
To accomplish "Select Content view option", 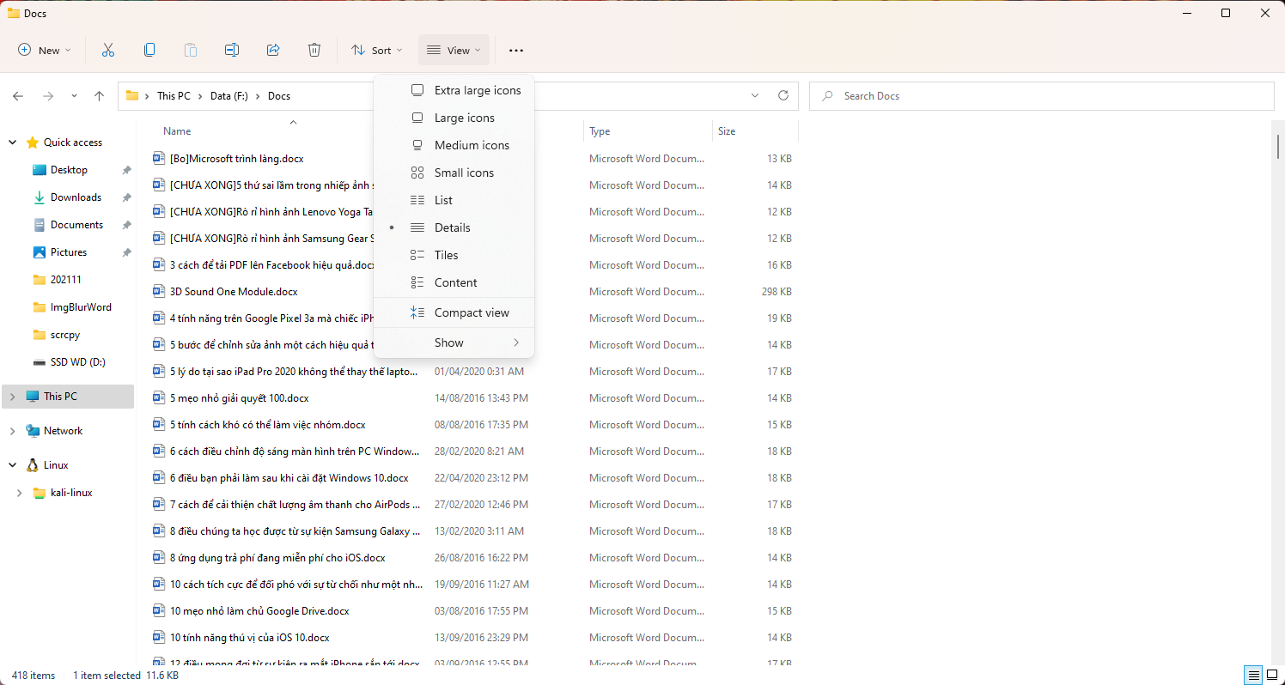I will [454, 282].
